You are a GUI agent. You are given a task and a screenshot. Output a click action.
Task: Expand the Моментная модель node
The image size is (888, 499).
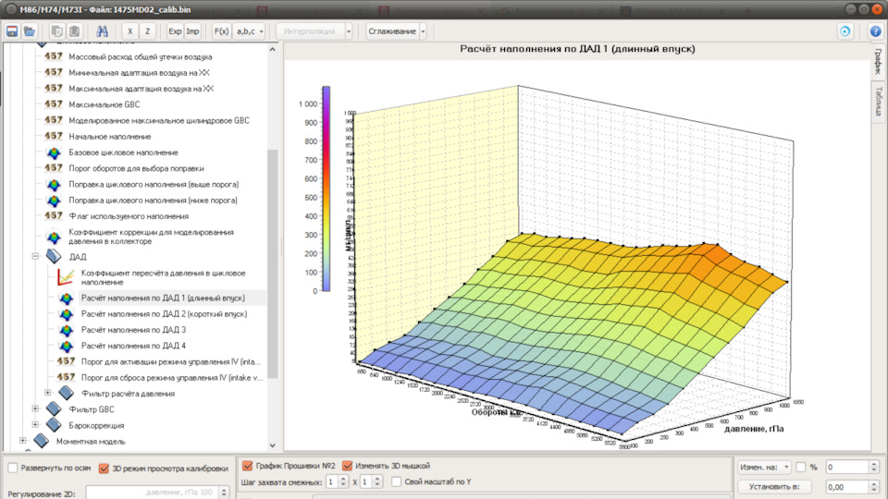pyautogui.click(x=22, y=440)
